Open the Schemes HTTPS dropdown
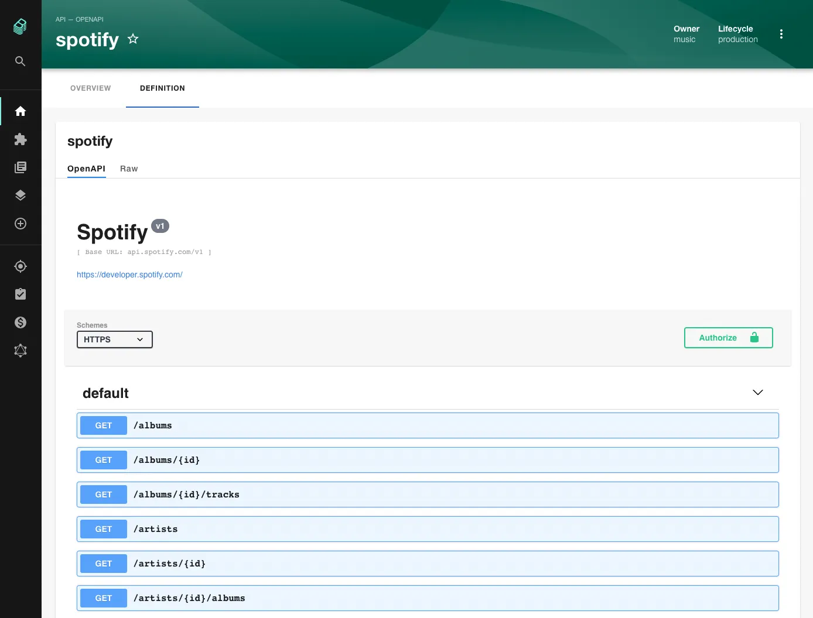The width and height of the screenshot is (813, 618). coord(114,339)
